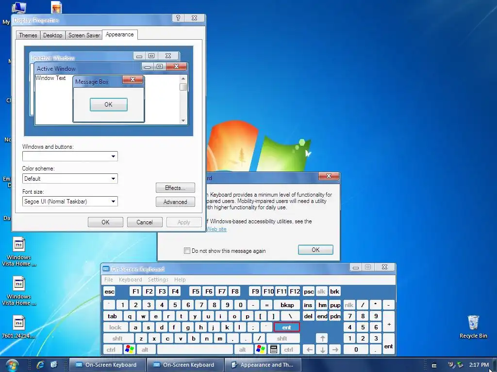Click the right arrow key on keyboard

coord(335,350)
